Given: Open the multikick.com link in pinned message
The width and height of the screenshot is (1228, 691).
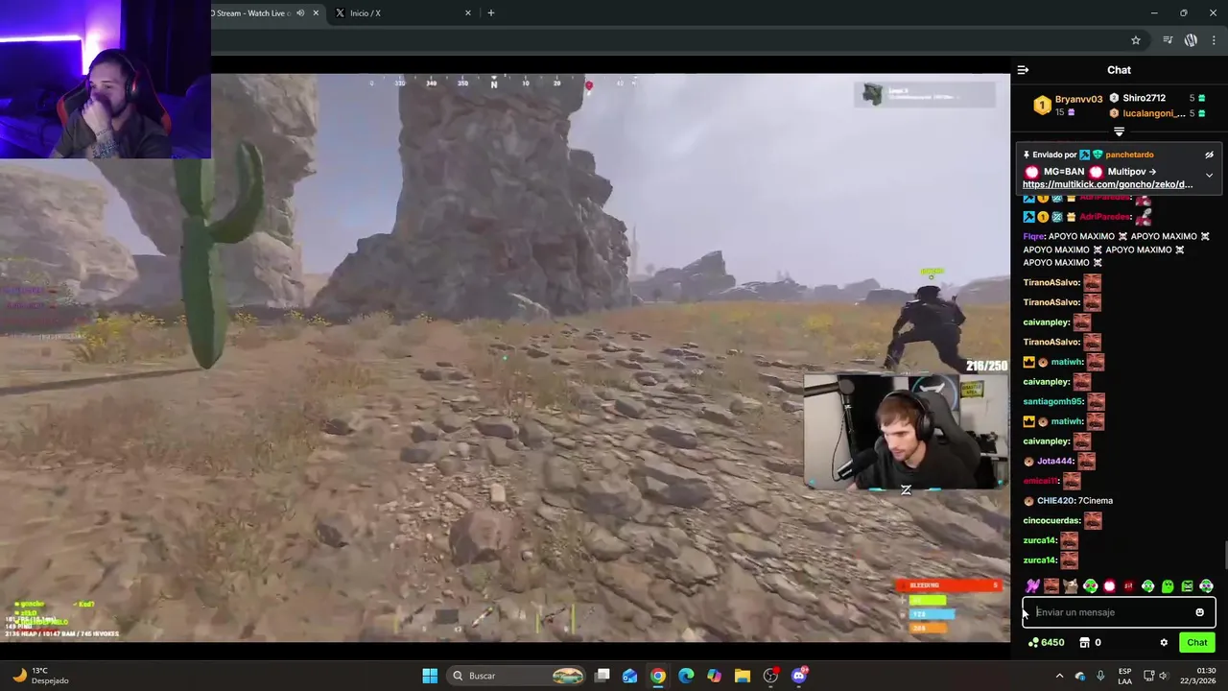Looking at the screenshot, I should [1107, 184].
